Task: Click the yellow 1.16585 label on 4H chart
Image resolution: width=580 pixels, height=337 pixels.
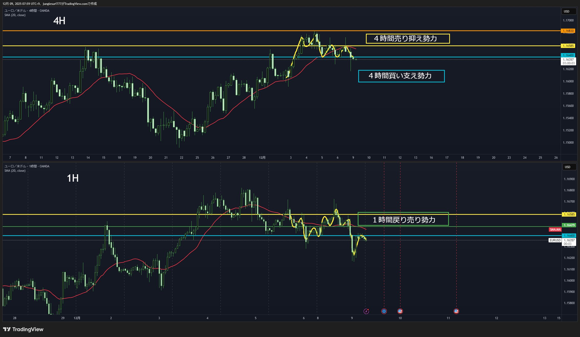Action: pos(568,46)
